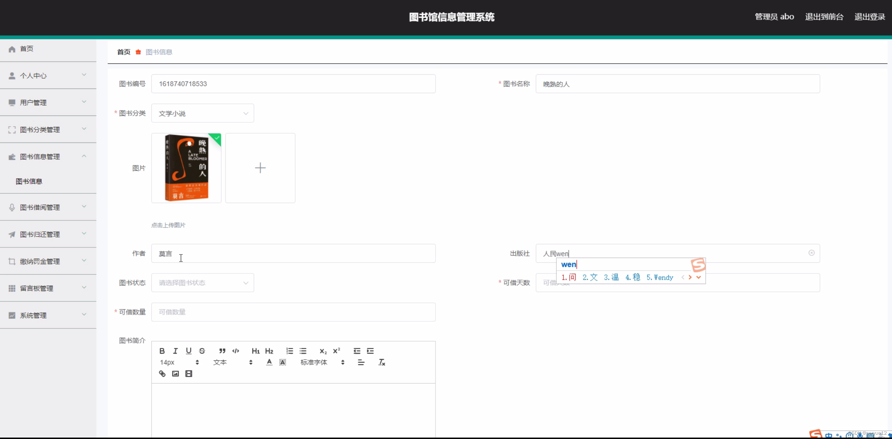Click the ordered list icon
The width and height of the screenshot is (892, 439).
click(289, 351)
